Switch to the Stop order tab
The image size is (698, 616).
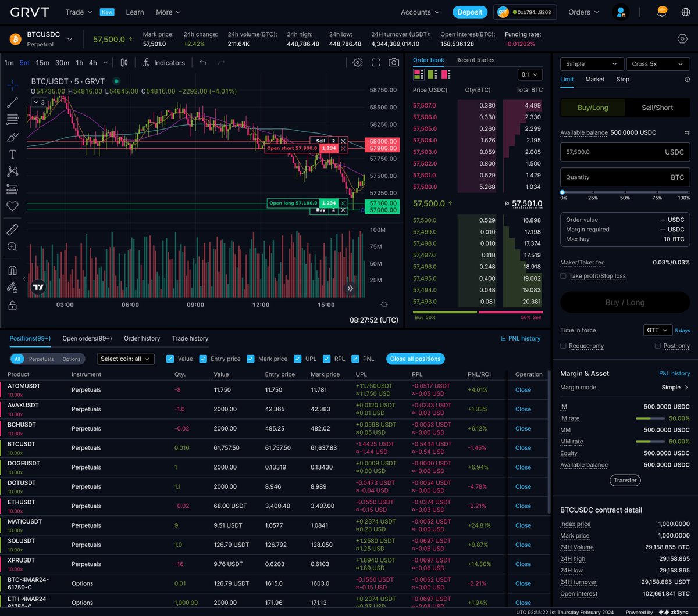tap(623, 79)
